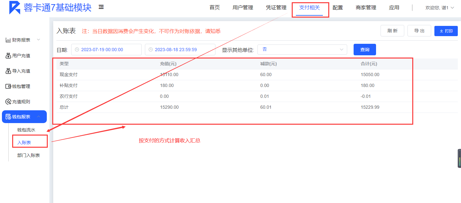Viewport: 461px width, 203px height.
Task: Click the start date input field
Action: click(x=106, y=50)
